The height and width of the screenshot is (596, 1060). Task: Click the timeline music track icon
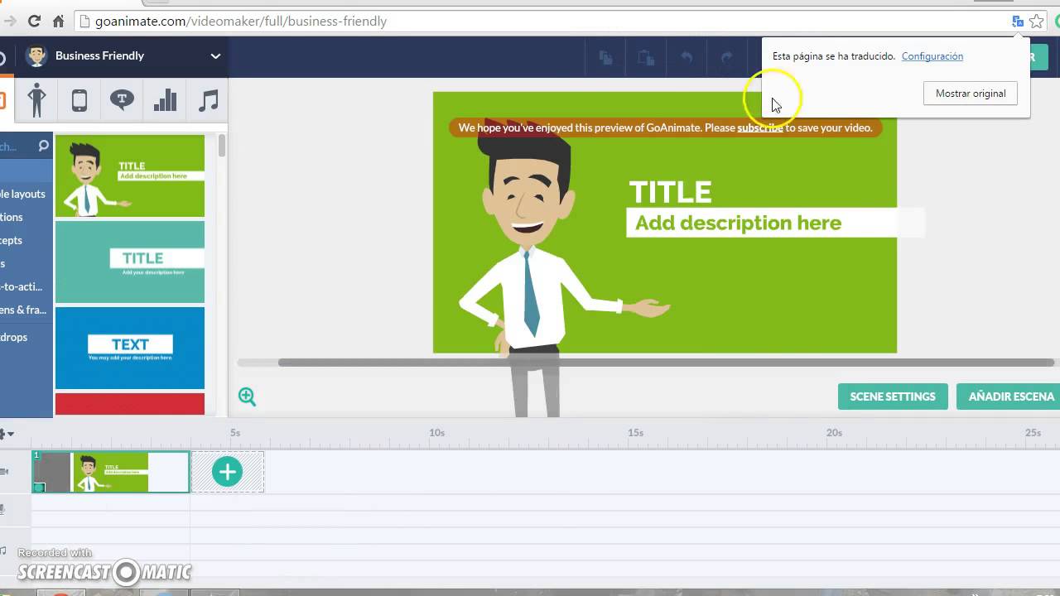[3, 550]
